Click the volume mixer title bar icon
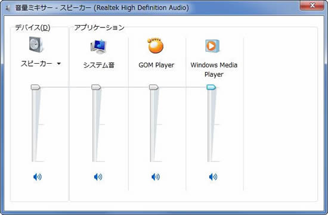This screenshot has height=215, width=328. pos(8,8)
